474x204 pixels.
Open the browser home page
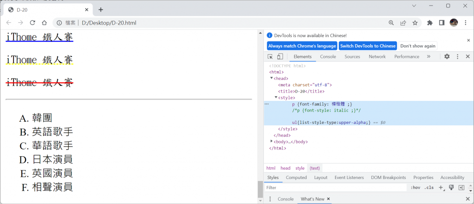(44, 23)
